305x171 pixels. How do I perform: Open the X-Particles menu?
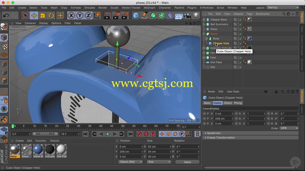(x=207, y=8)
